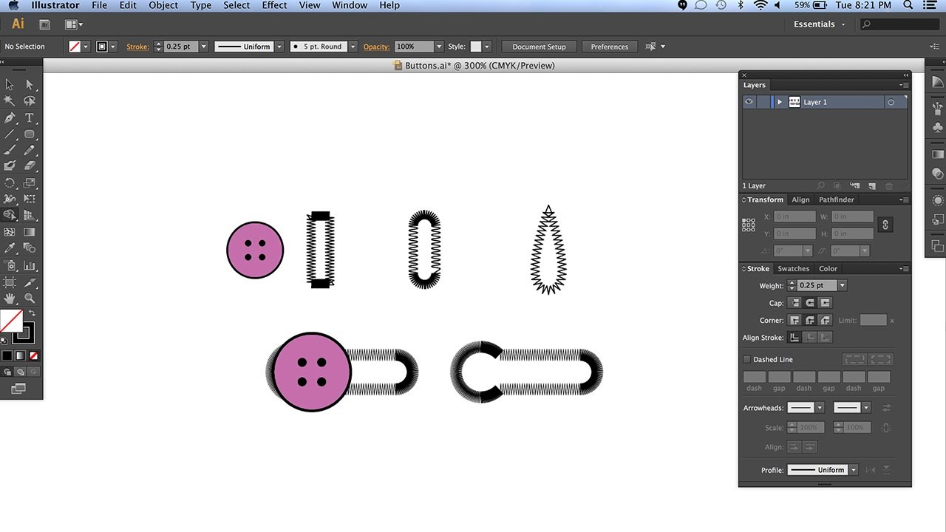Open the Style swatch dropdown arrow
946x532 pixels.
(x=486, y=47)
